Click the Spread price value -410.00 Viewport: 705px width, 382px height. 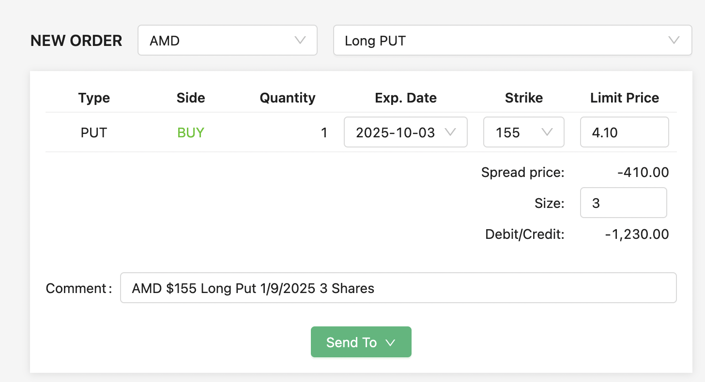[x=643, y=172]
